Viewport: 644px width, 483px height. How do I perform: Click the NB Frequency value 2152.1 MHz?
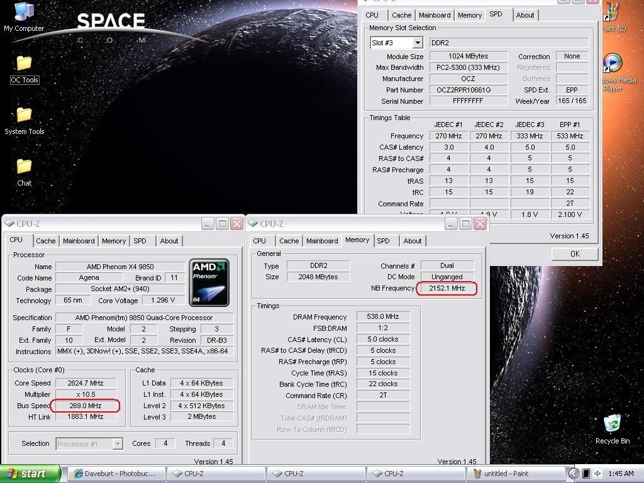click(x=447, y=288)
